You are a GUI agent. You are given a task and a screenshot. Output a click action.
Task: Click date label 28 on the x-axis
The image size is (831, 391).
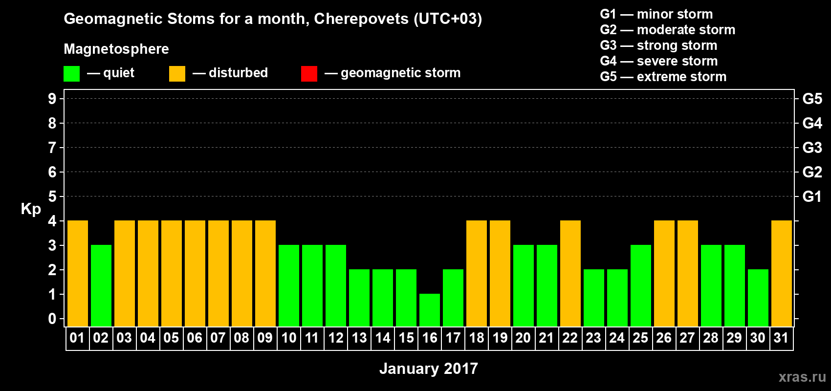[711, 338]
